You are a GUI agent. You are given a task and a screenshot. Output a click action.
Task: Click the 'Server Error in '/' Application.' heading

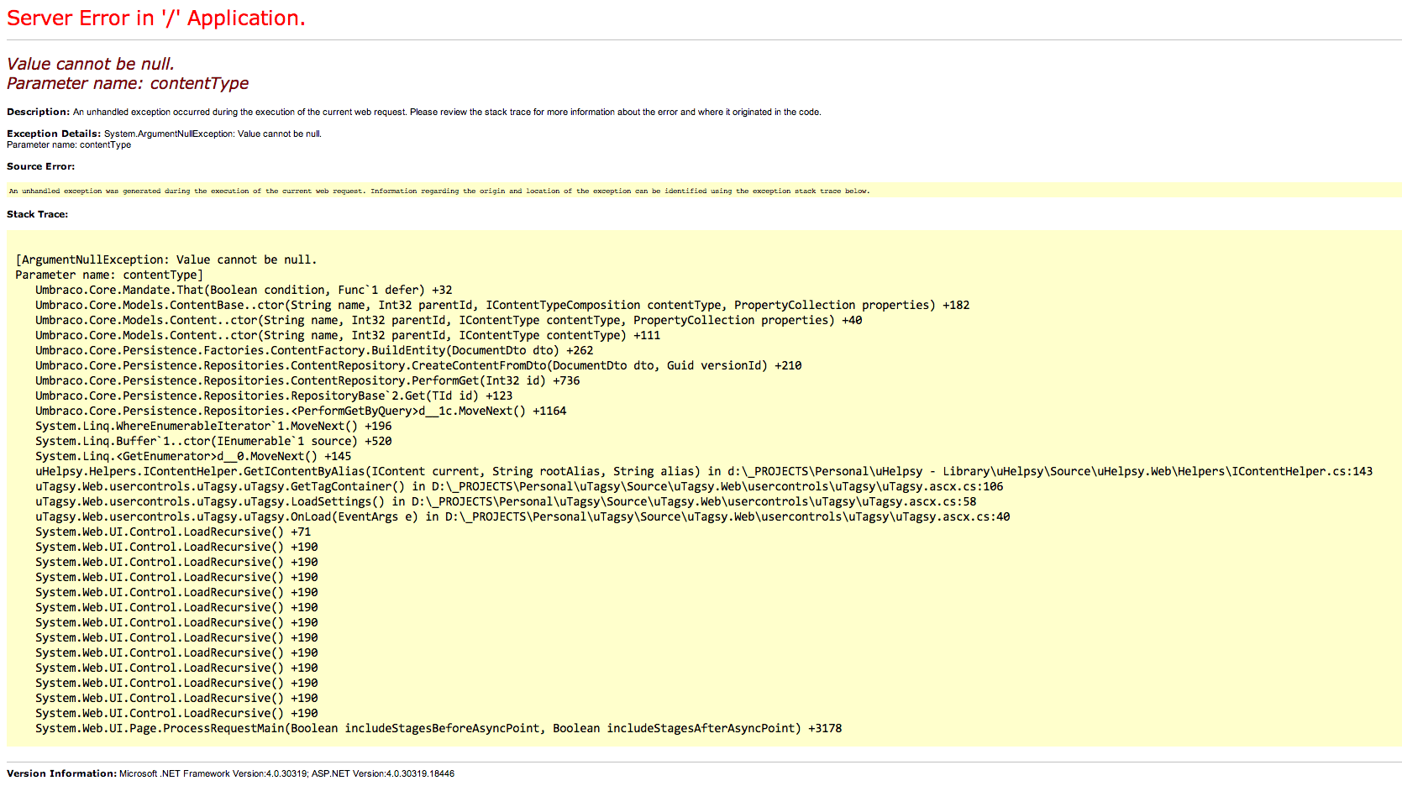pos(156,18)
